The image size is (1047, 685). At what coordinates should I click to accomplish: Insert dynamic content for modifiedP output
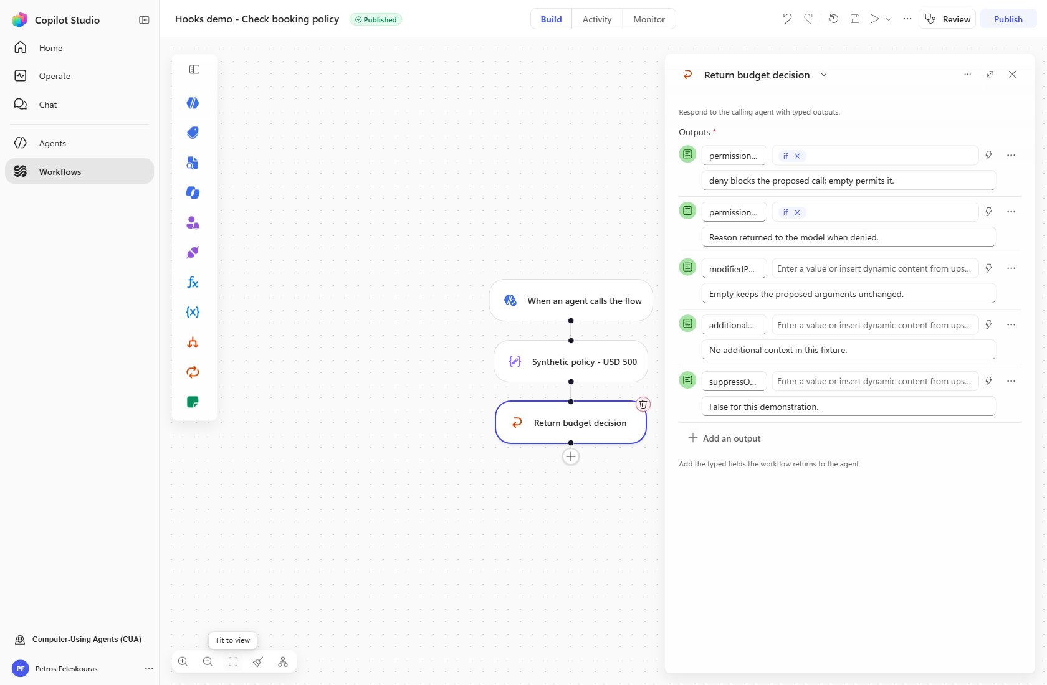989,268
